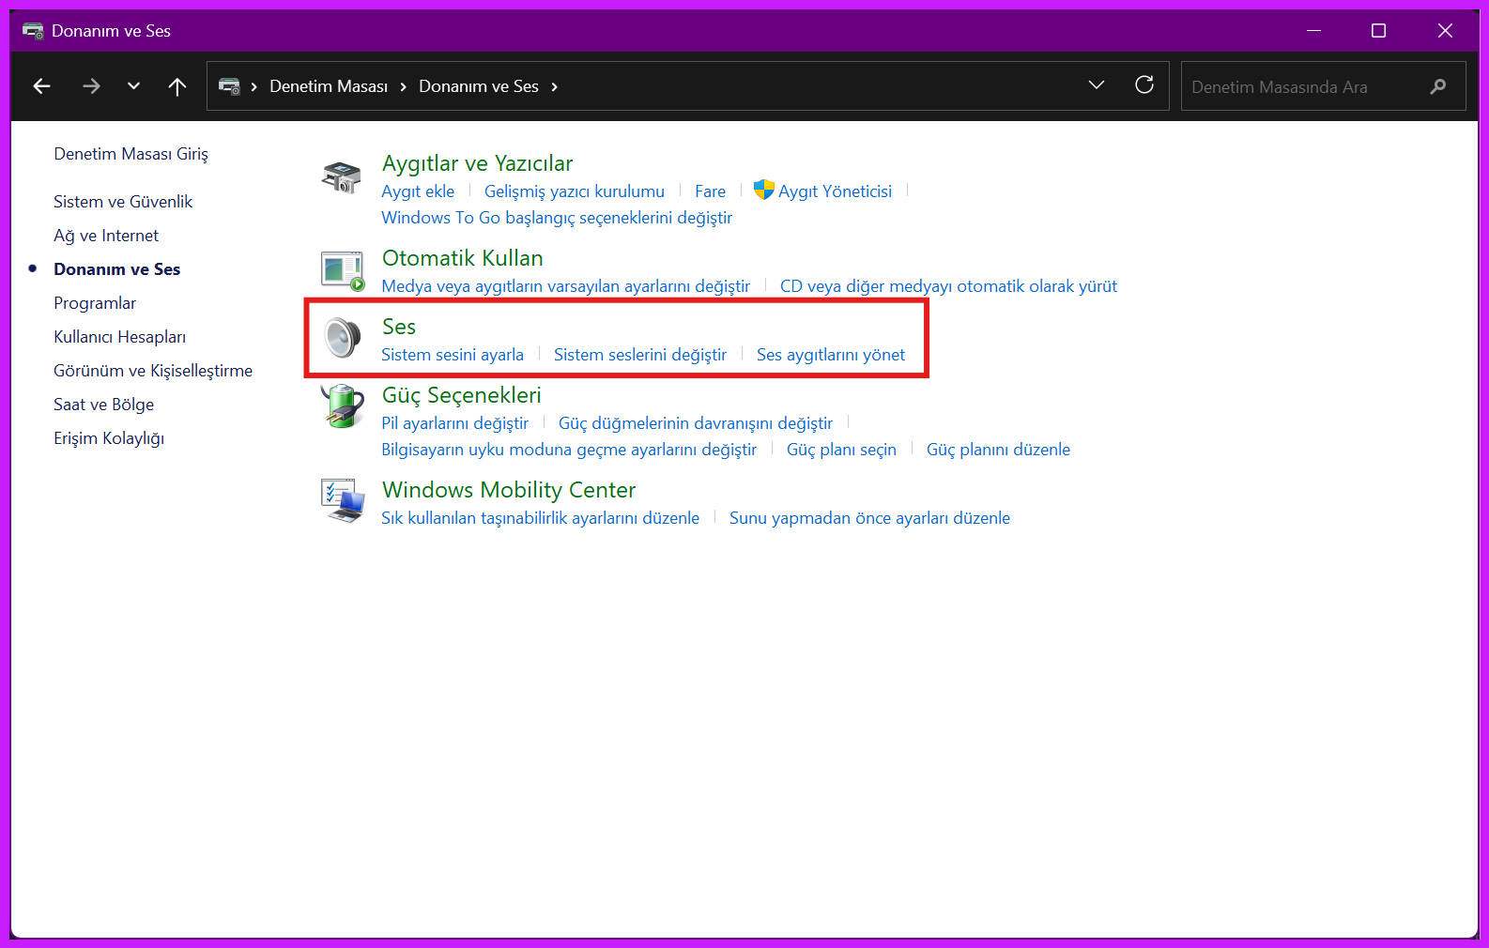Click Güç planı seçin link
This screenshot has width=1489, height=948.
841,450
